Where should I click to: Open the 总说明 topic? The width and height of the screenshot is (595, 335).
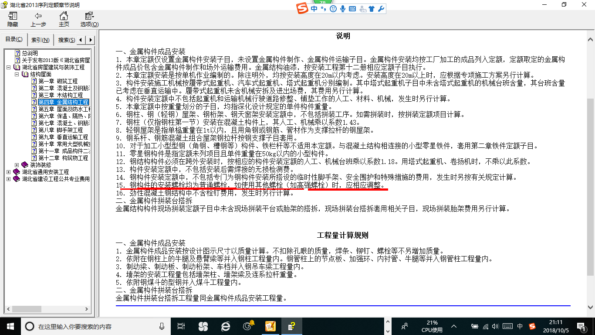[x=30, y=53]
